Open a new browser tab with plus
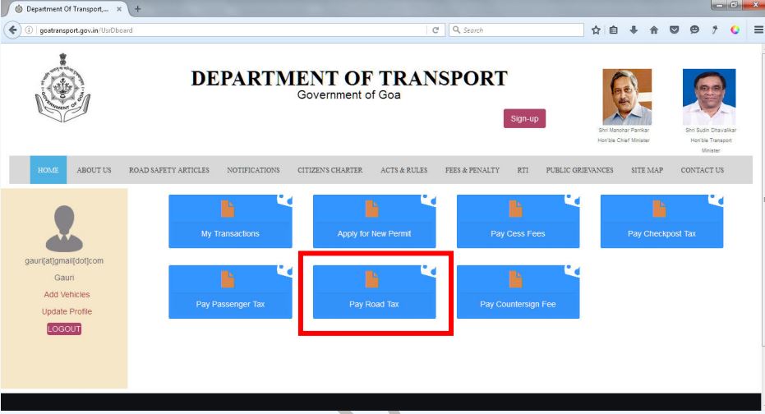 pos(137,9)
